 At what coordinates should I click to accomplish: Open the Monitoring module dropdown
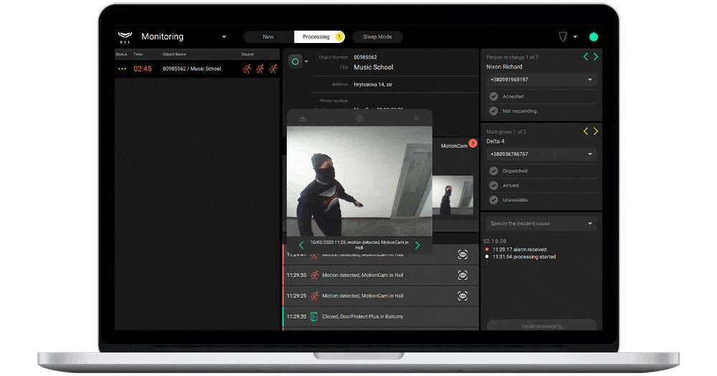pyautogui.click(x=224, y=37)
